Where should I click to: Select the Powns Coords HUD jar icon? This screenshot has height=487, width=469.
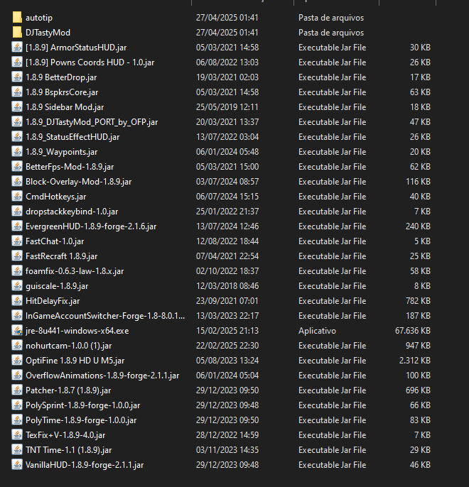(17, 62)
